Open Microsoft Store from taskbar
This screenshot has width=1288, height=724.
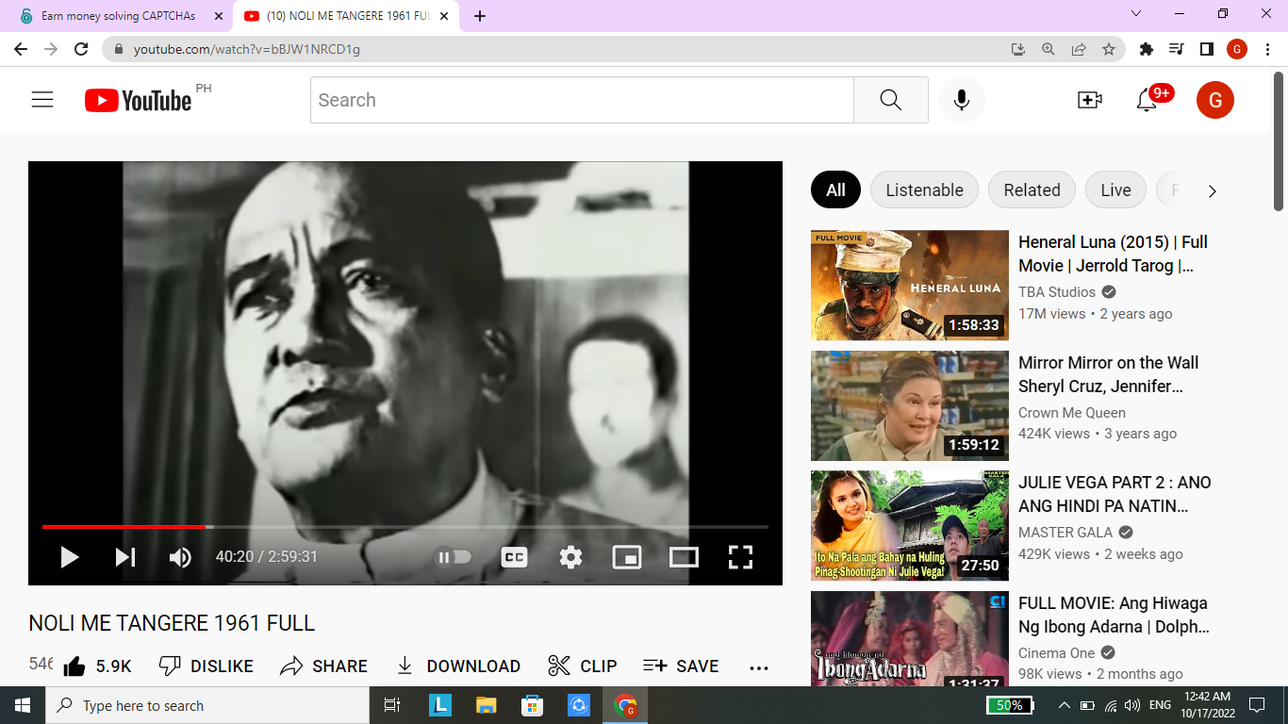(533, 705)
